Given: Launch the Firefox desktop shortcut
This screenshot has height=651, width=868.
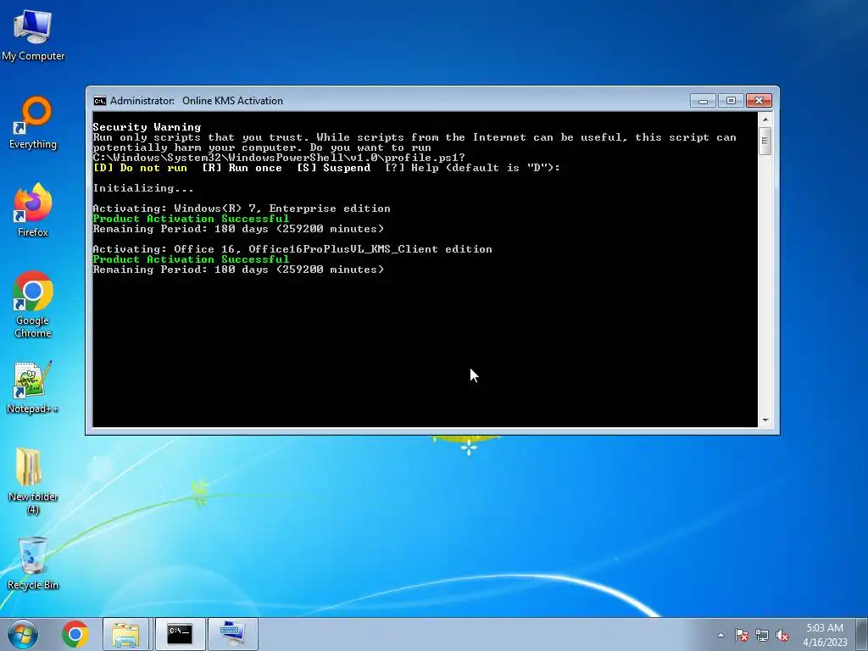Looking at the screenshot, I should pos(33,210).
